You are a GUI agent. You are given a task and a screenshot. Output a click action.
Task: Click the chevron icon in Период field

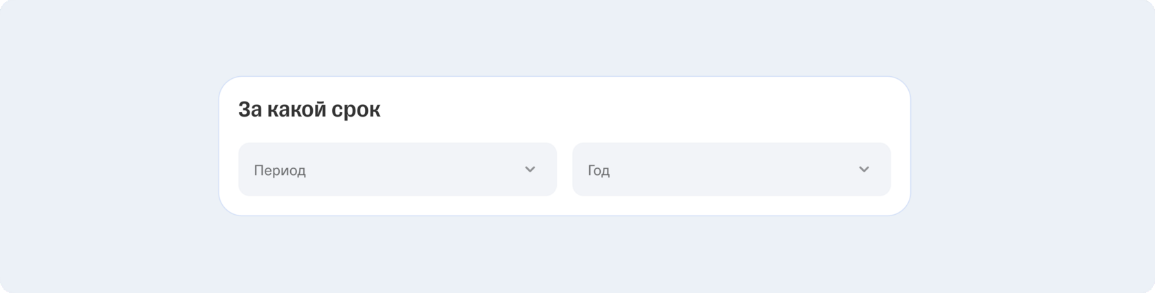click(x=529, y=169)
